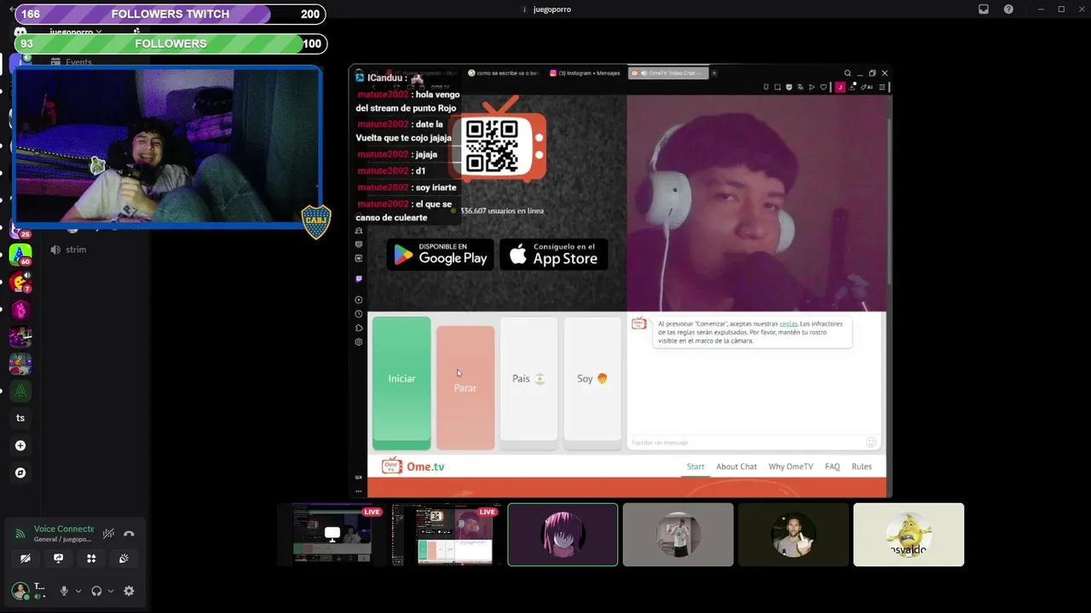The height and width of the screenshot is (613, 1091).
Task: Open Discord help icon in title bar
Action: pyautogui.click(x=1009, y=9)
